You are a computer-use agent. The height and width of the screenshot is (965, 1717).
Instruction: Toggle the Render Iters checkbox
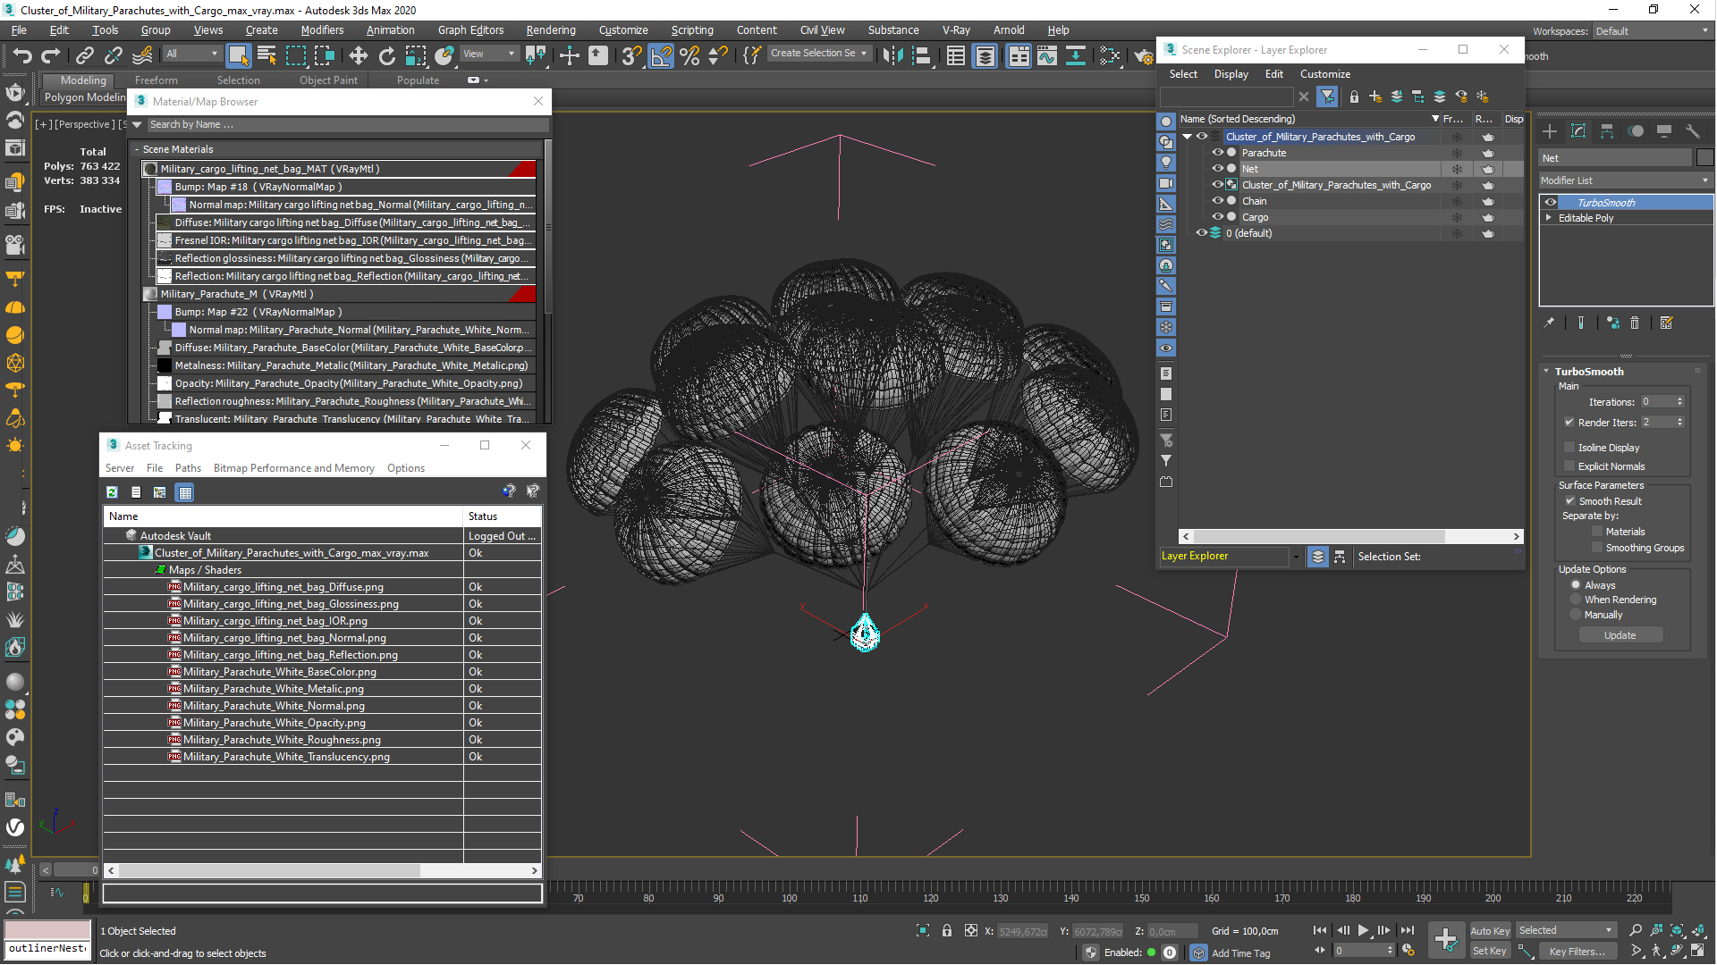1569,423
